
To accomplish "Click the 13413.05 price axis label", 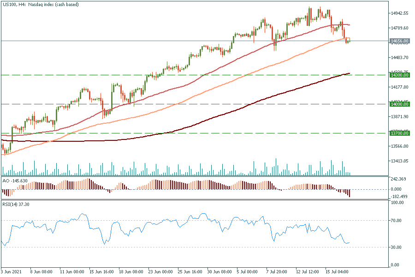I will 399,161.
